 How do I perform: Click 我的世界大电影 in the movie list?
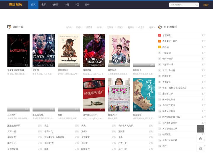pos(125,126)
